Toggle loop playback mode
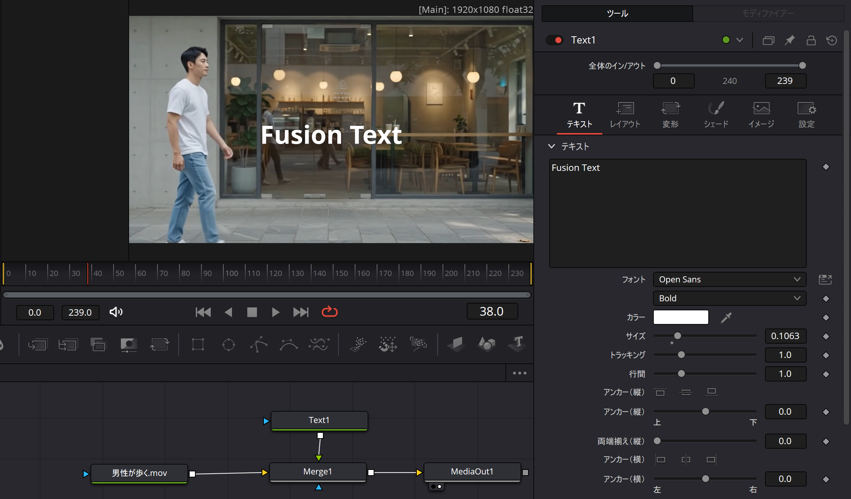This screenshot has width=851, height=499. [x=329, y=312]
